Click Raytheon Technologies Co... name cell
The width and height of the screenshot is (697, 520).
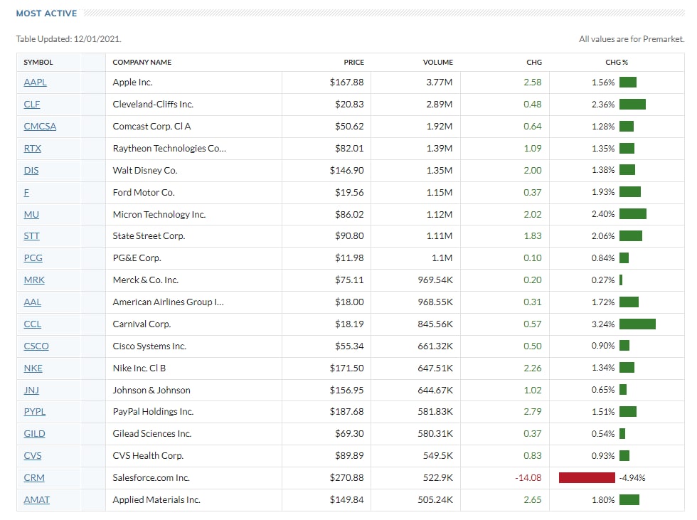point(169,148)
